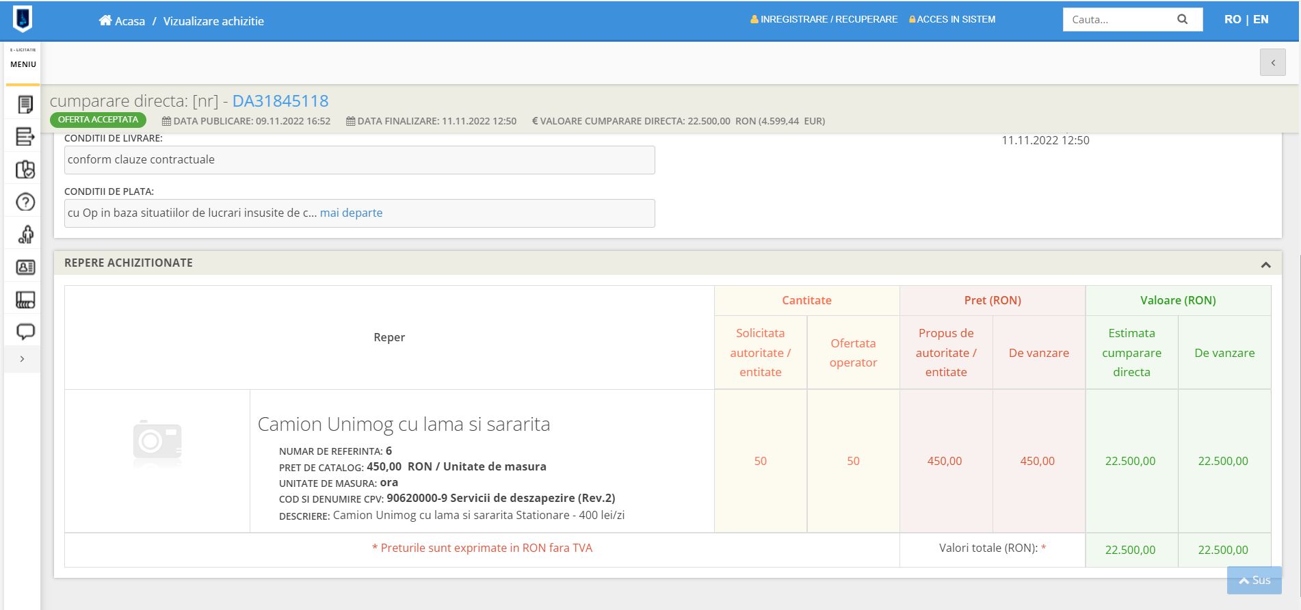Screen dimensions: 1301x610
Task: Click the MENIU label in sidebar
Action: pyautogui.click(x=23, y=64)
